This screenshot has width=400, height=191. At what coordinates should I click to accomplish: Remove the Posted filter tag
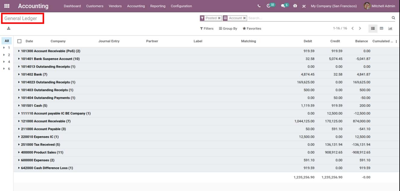pos(219,18)
